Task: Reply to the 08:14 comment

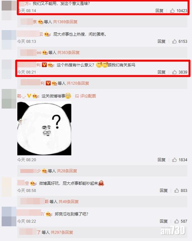Action: click(x=159, y=10)
